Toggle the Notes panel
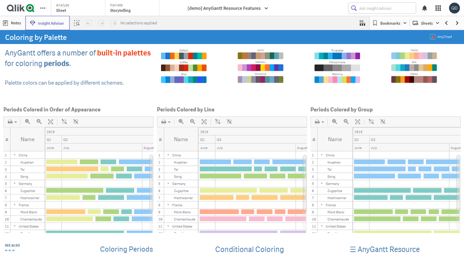Viewport: 464px width, 260px height. 12,23
